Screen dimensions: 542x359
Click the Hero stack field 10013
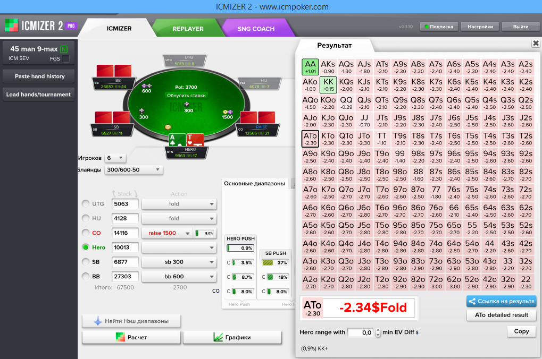(125, 247)
